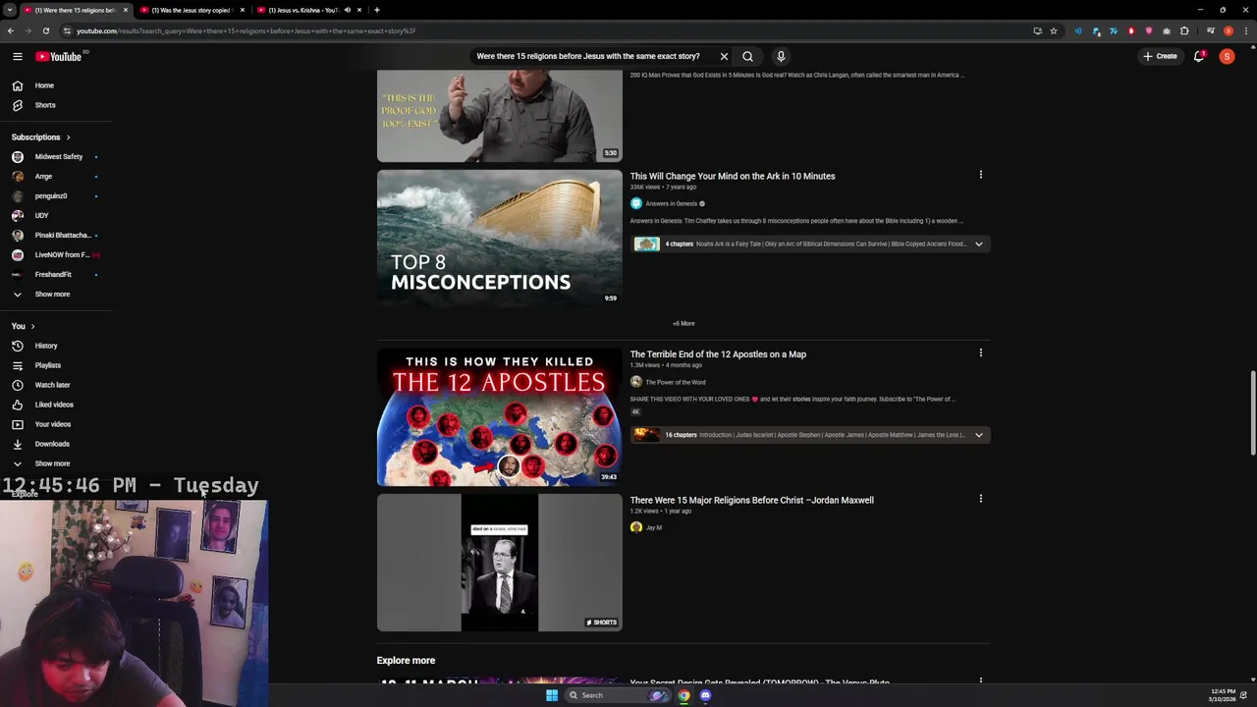Click the search magnifier button
The width and height of the screenshot is (1257, 707).
click(x=747, y=57)
